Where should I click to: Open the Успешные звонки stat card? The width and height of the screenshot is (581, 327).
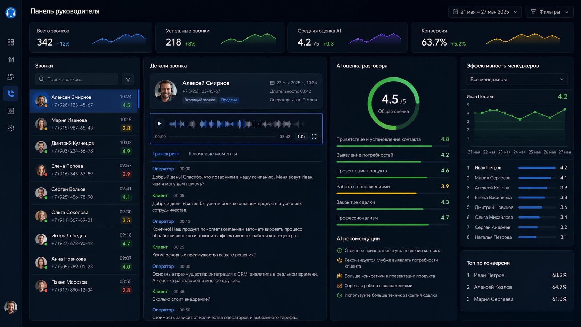pos(220,38)
